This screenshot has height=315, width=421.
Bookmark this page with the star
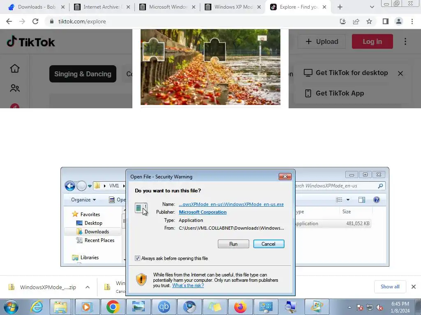tap(369, 21)
